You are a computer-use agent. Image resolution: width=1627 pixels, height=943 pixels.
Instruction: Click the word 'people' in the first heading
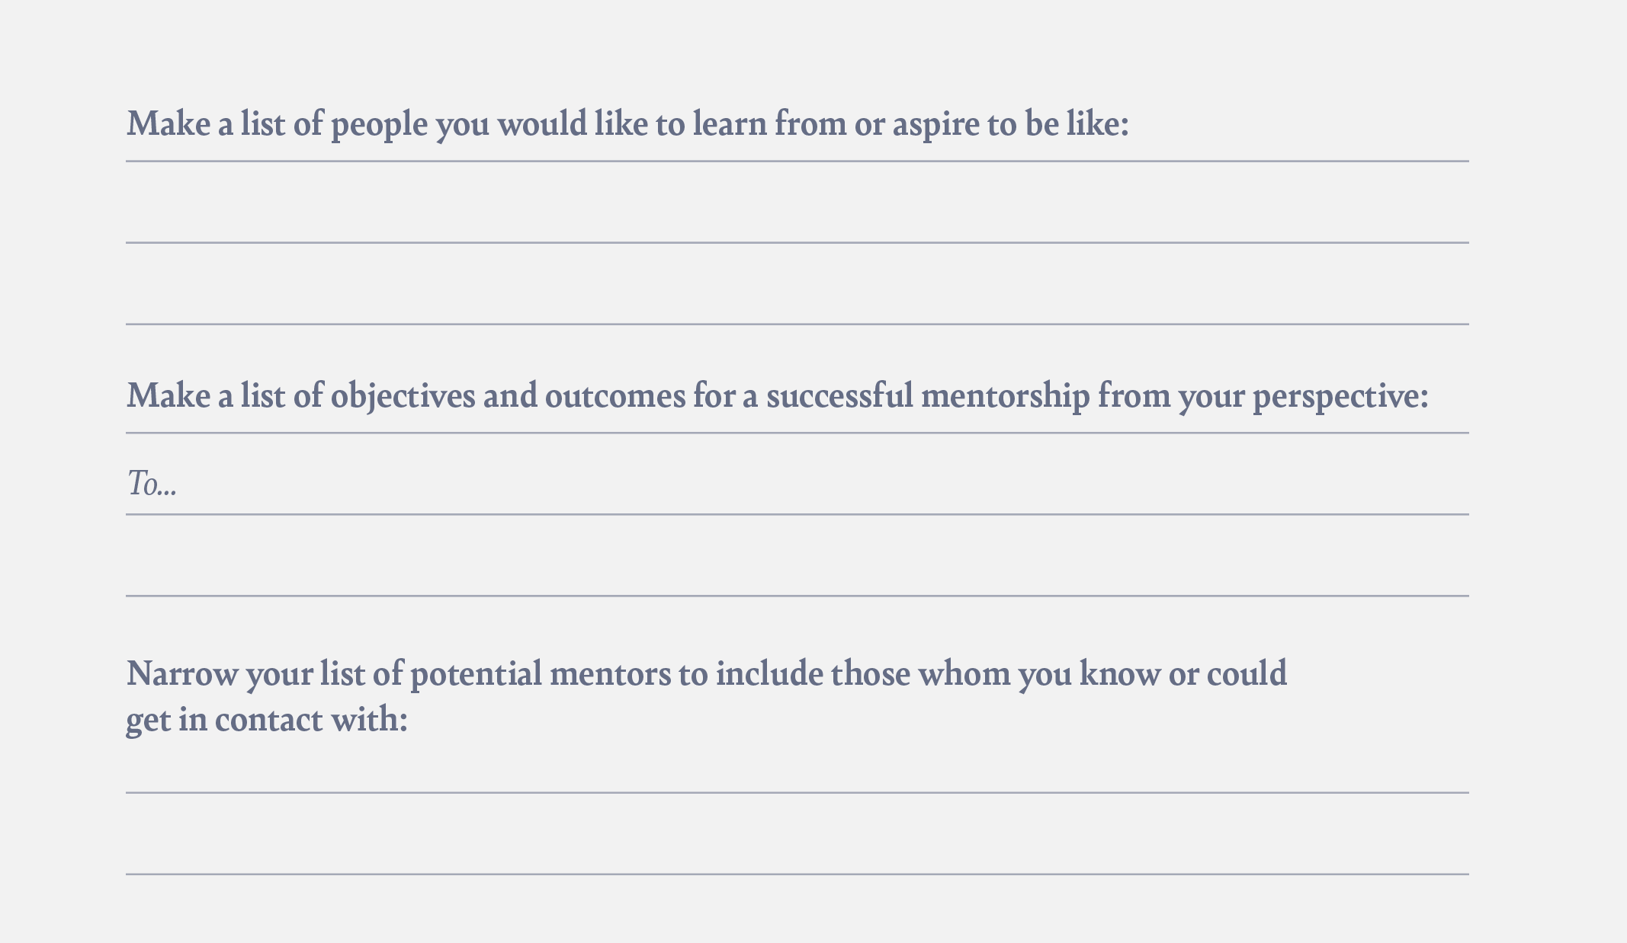pos(379,126)
